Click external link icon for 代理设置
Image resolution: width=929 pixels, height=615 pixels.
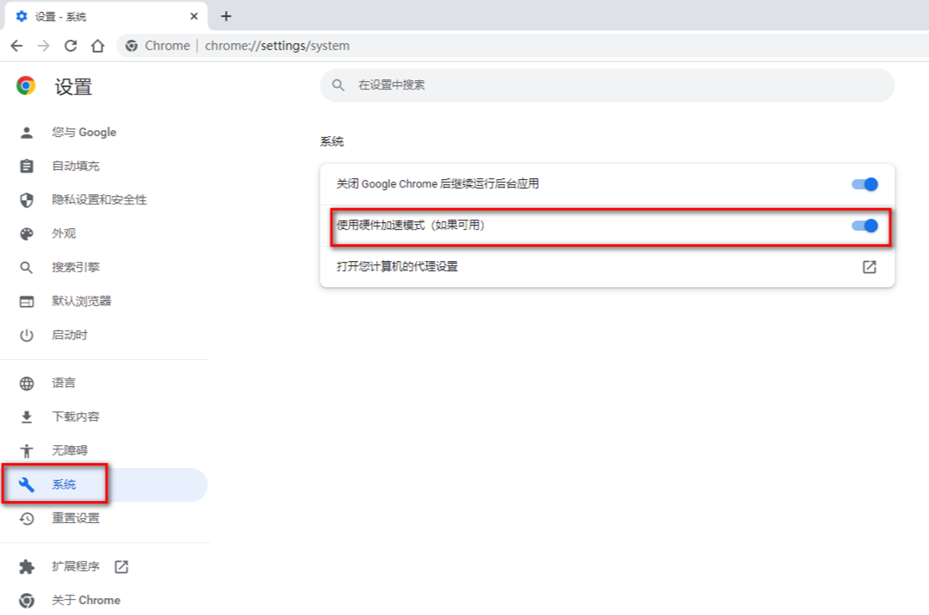[869, 267]
